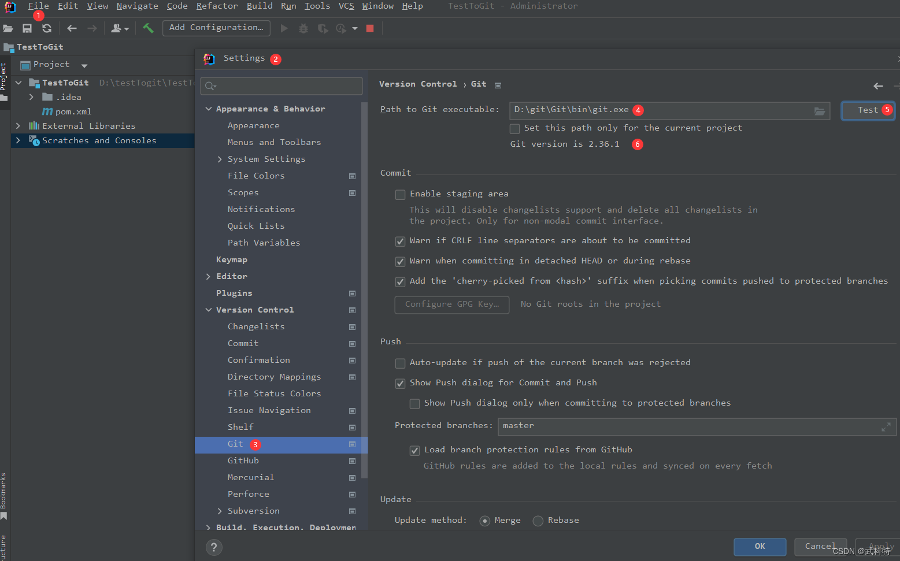Enable auto-update if push was rejected
Screen dimensions: 900x561
point(400,363)
